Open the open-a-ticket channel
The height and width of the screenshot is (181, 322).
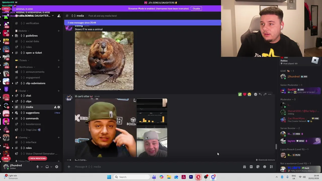click(37, 53)
